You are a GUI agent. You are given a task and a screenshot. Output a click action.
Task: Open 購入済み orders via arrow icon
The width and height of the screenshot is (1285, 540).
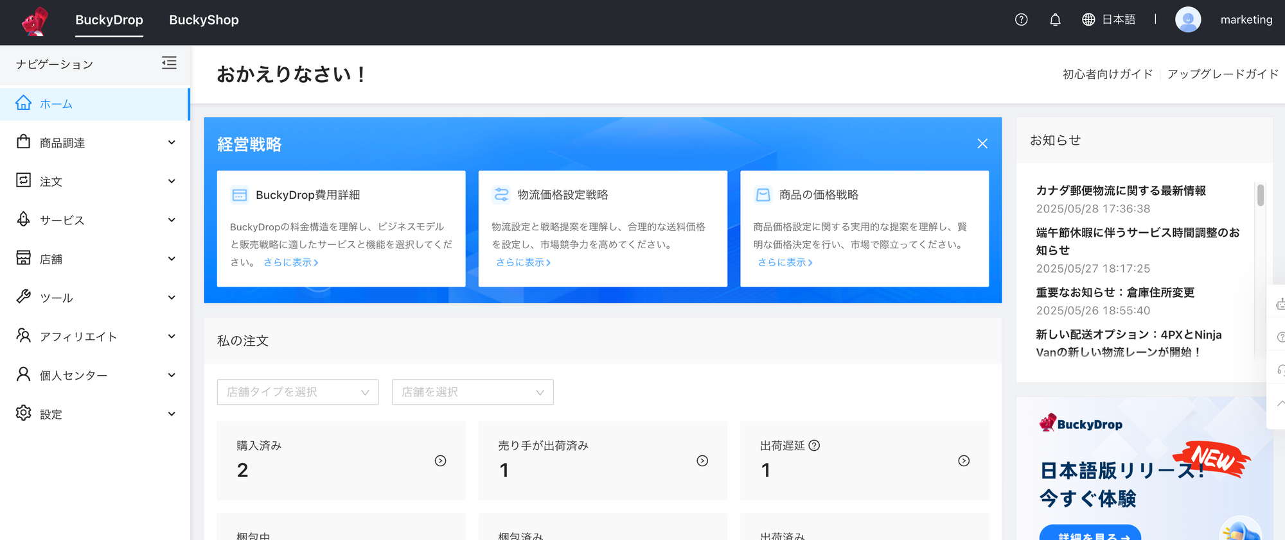click(440, 460)
